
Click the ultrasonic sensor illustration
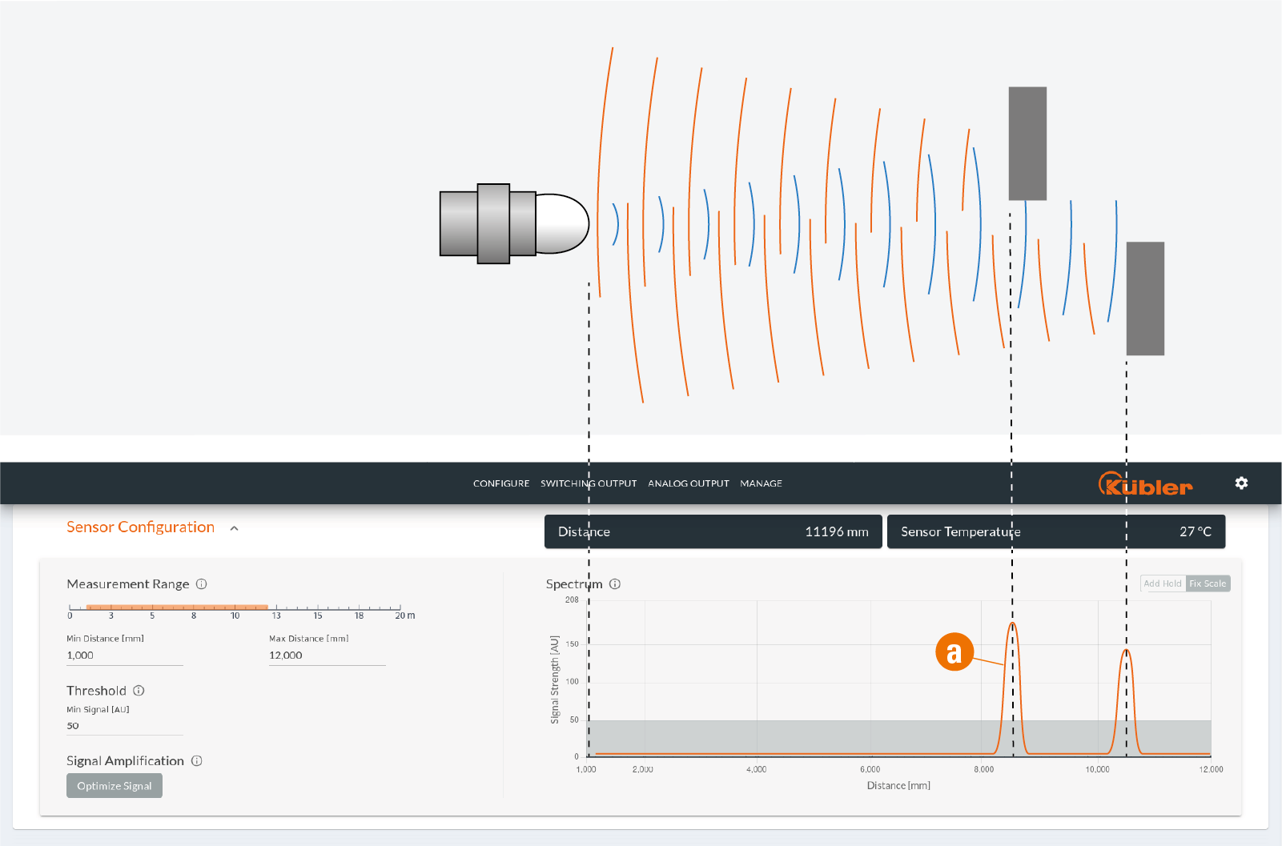(513, 224)
